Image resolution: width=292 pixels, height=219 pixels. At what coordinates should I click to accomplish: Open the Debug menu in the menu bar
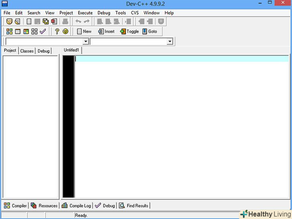pos(104,13)
